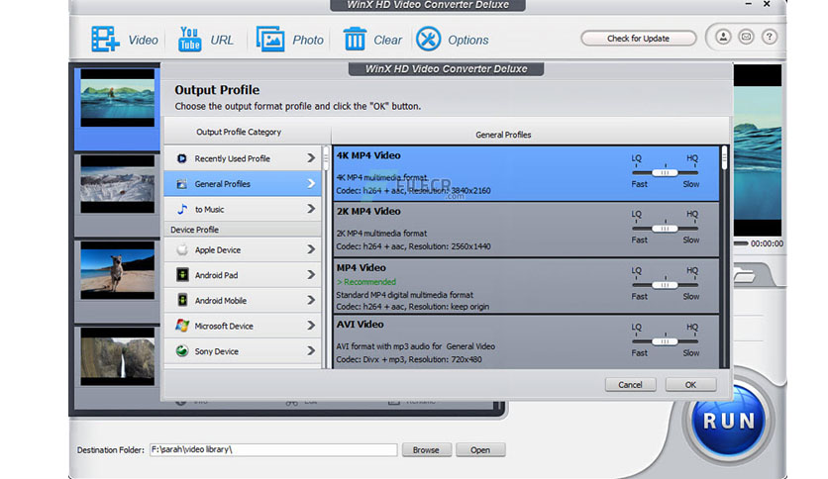This screenshot has height=479, width=828.
Task: Expand the Microsoft Device arrow
Action: 311,325
